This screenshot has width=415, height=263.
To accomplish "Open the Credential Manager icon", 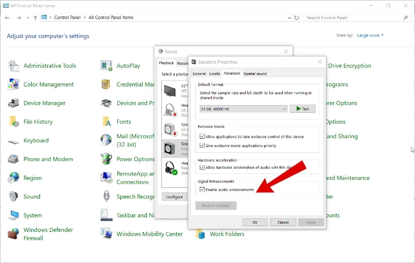I will coord(106,84).
